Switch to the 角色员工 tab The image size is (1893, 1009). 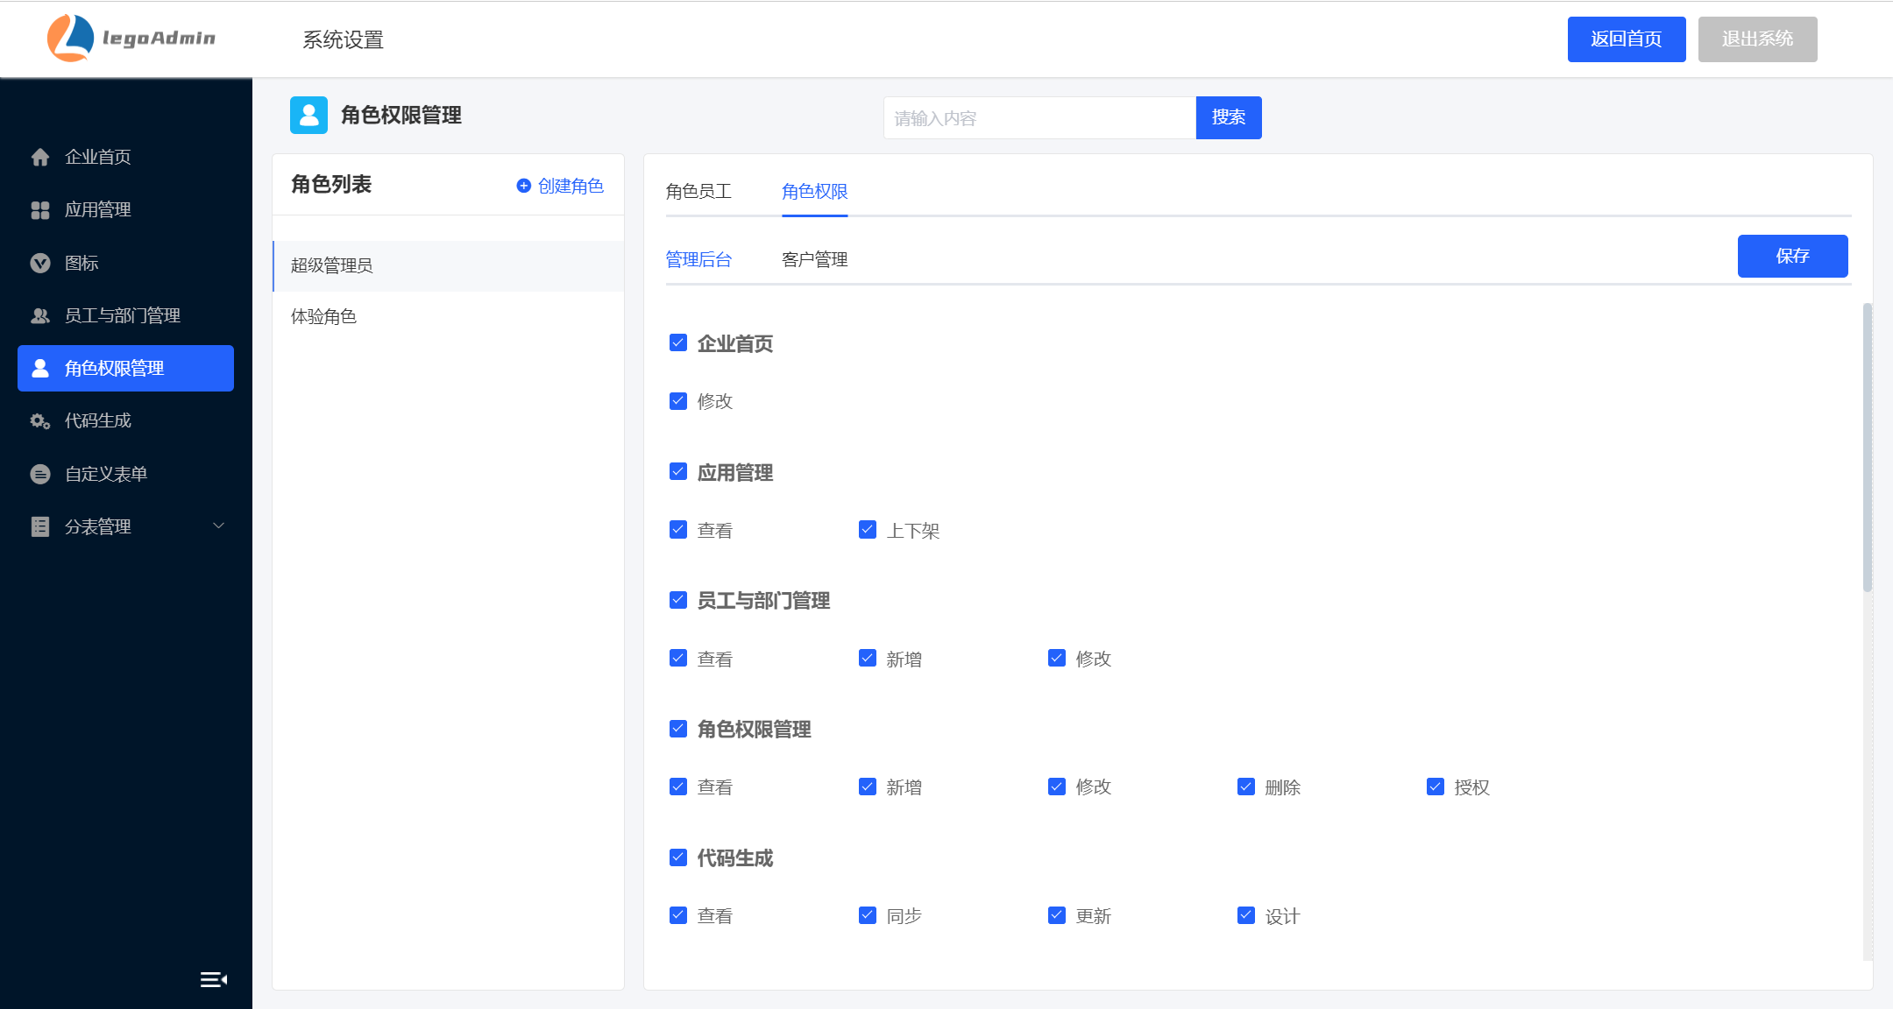coord(698,191)
